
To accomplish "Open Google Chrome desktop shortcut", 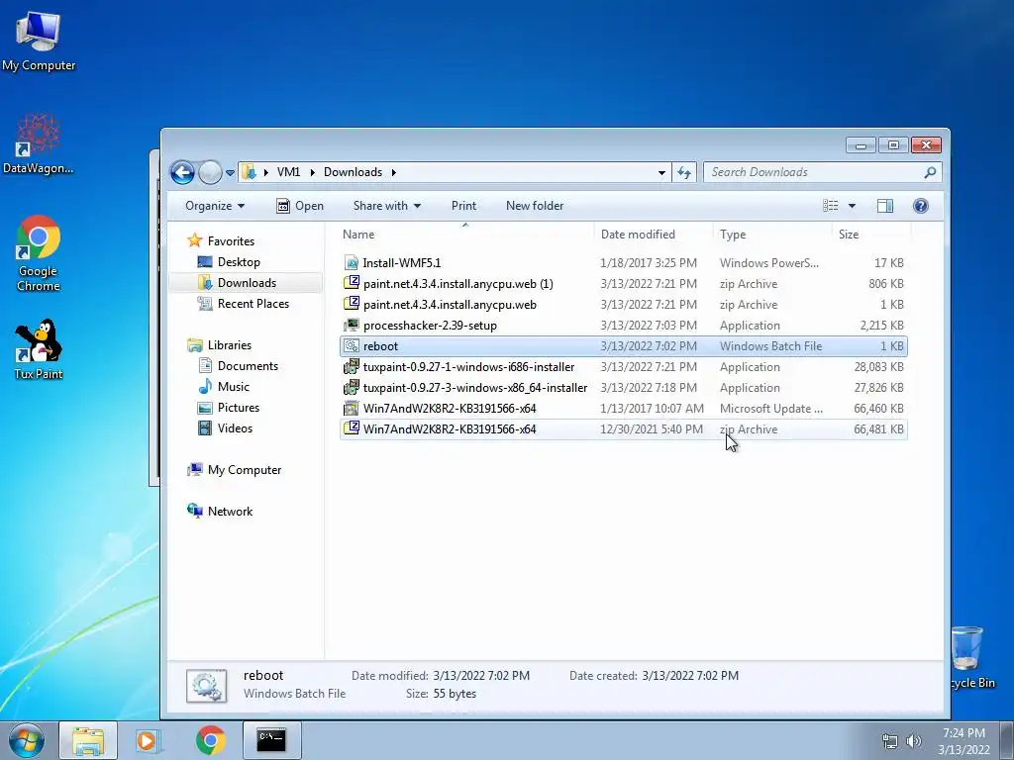I will click(39, 253).
